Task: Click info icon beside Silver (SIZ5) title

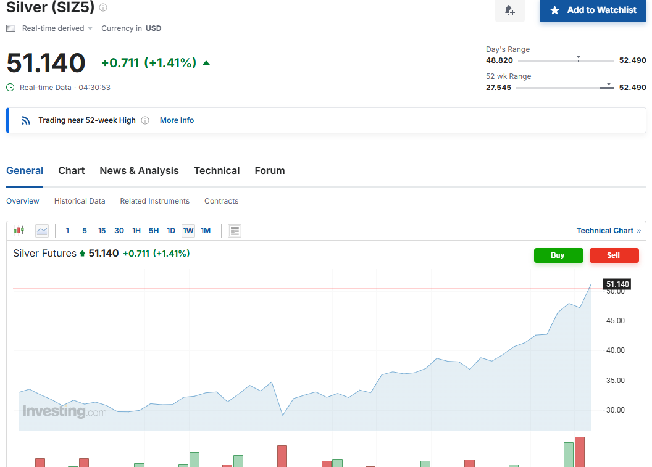Action: pos(103,7)
